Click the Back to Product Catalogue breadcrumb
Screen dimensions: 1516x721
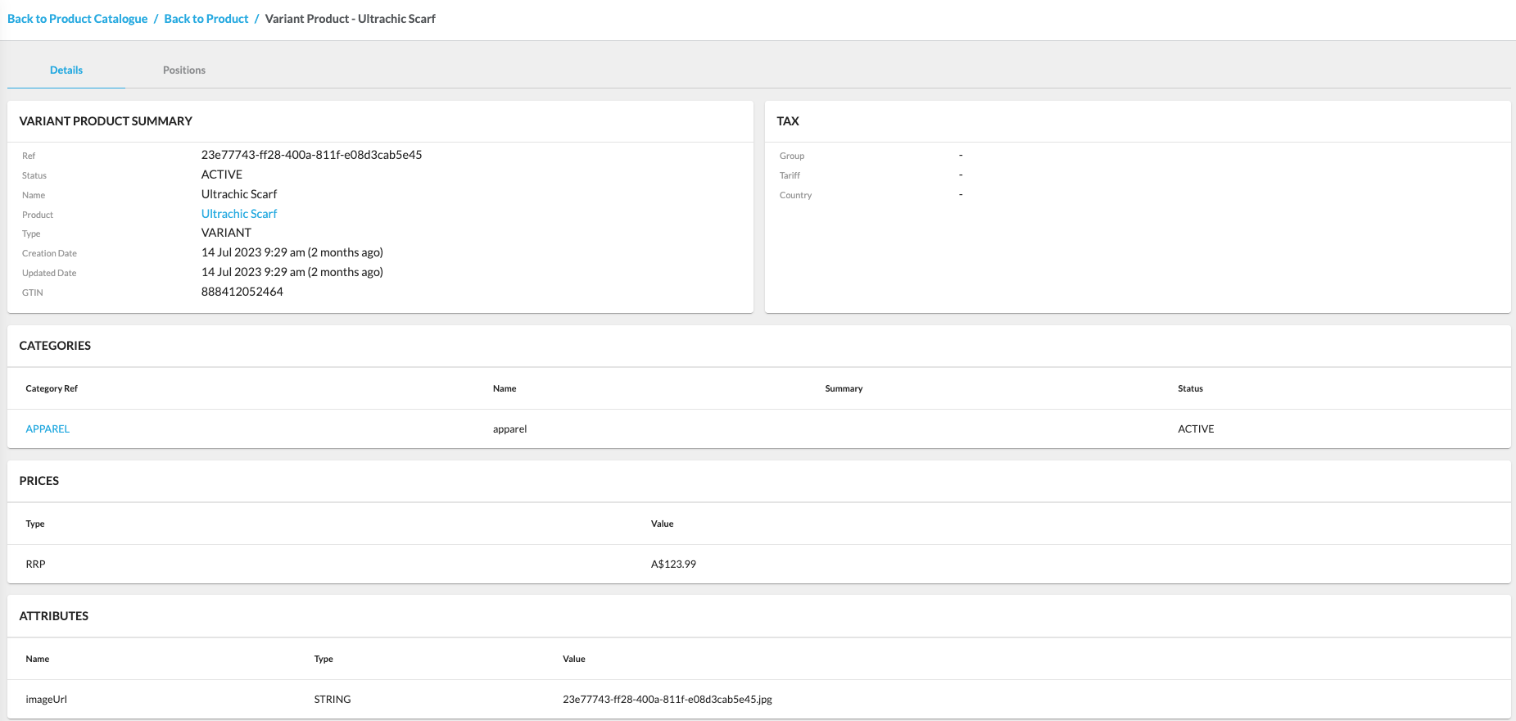[x=78, y=19]
